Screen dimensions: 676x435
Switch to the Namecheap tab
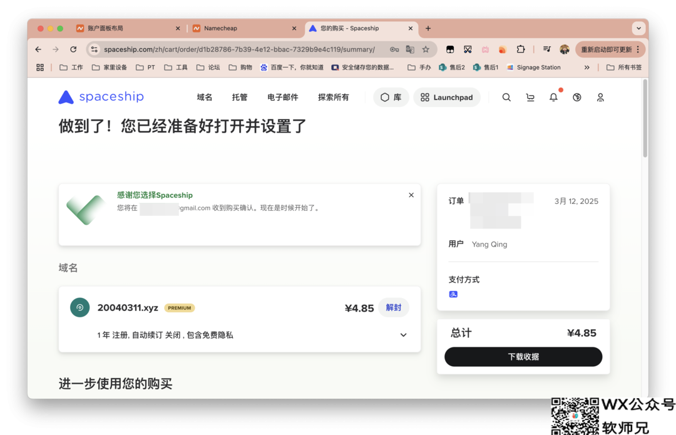(x=245, y=28)
